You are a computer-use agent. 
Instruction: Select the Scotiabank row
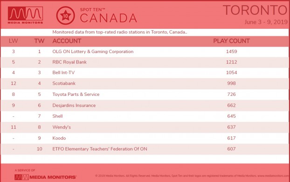click(145, 83)
